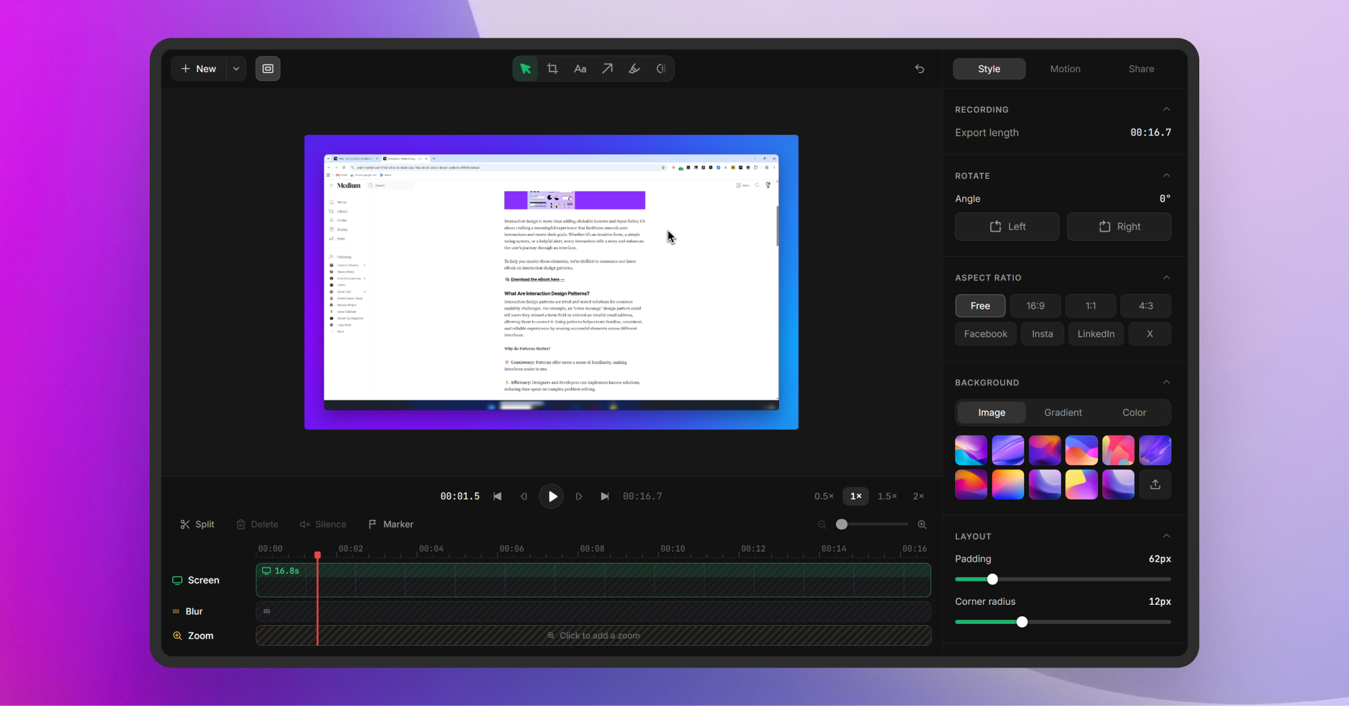Open the Share tab
This screenshot has width=1349, height=706.
pyautogui.click(x=1141, y=69)
